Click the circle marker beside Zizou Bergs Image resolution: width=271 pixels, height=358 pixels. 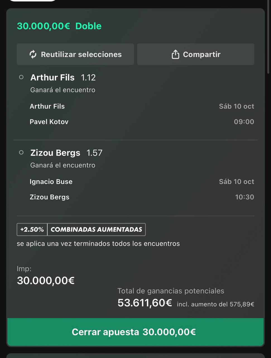tap(21, 152)
